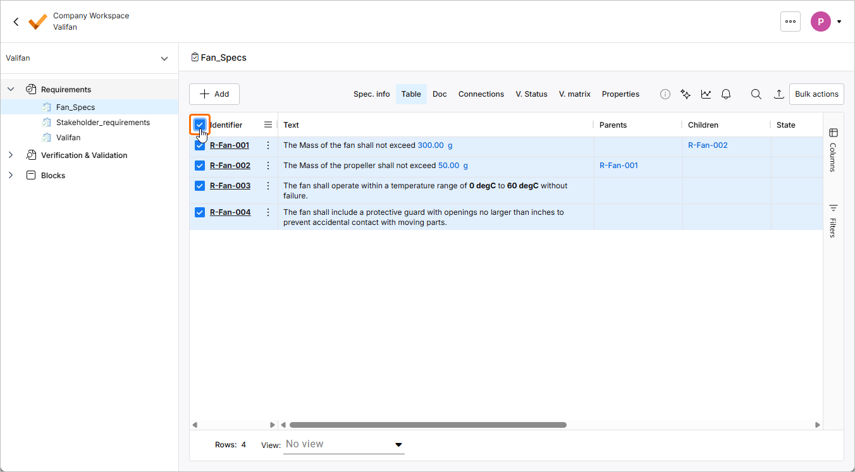Deselect the R-Fan-004 row checkbox
The image size is (855, 472).
[200, 212]
